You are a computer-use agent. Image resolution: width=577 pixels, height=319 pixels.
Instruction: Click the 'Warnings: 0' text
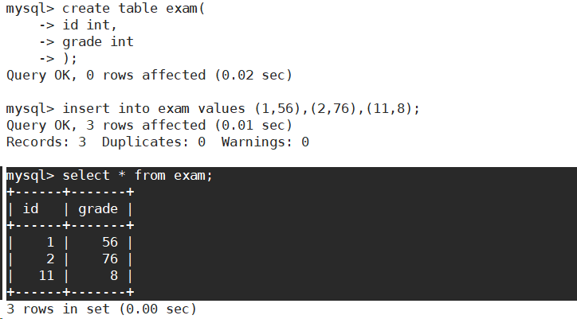click(x=265, y=142)
